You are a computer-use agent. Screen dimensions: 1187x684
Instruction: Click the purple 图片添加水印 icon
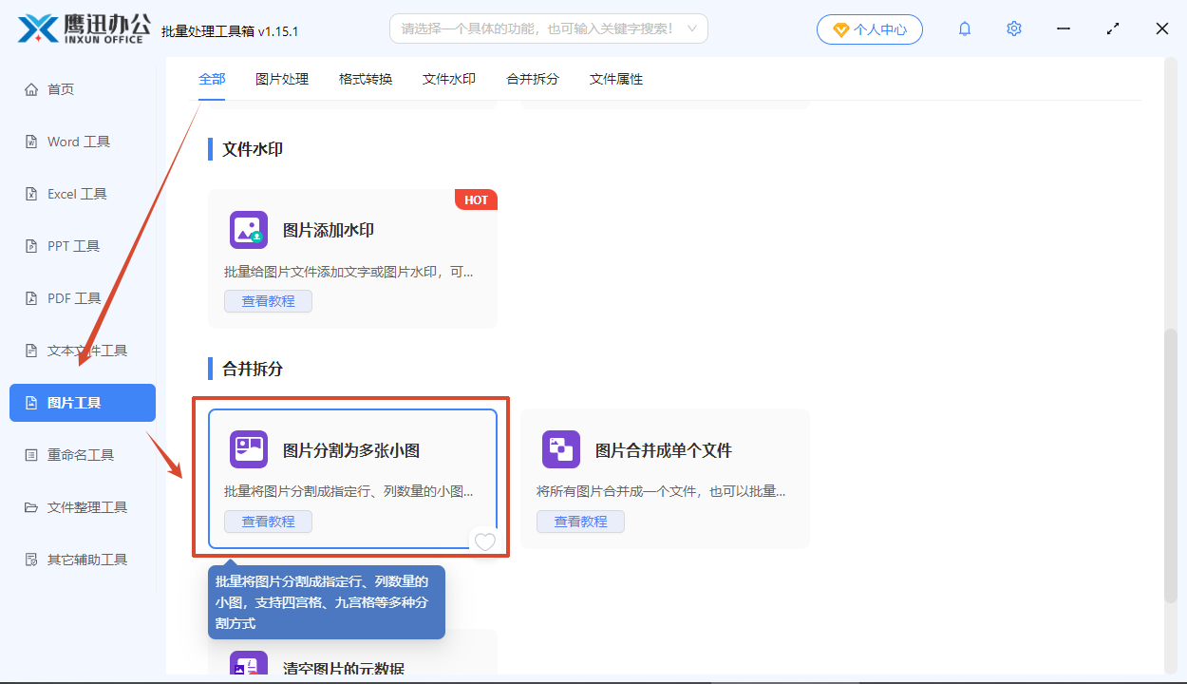pyautogui.click(x=249, y=230)
